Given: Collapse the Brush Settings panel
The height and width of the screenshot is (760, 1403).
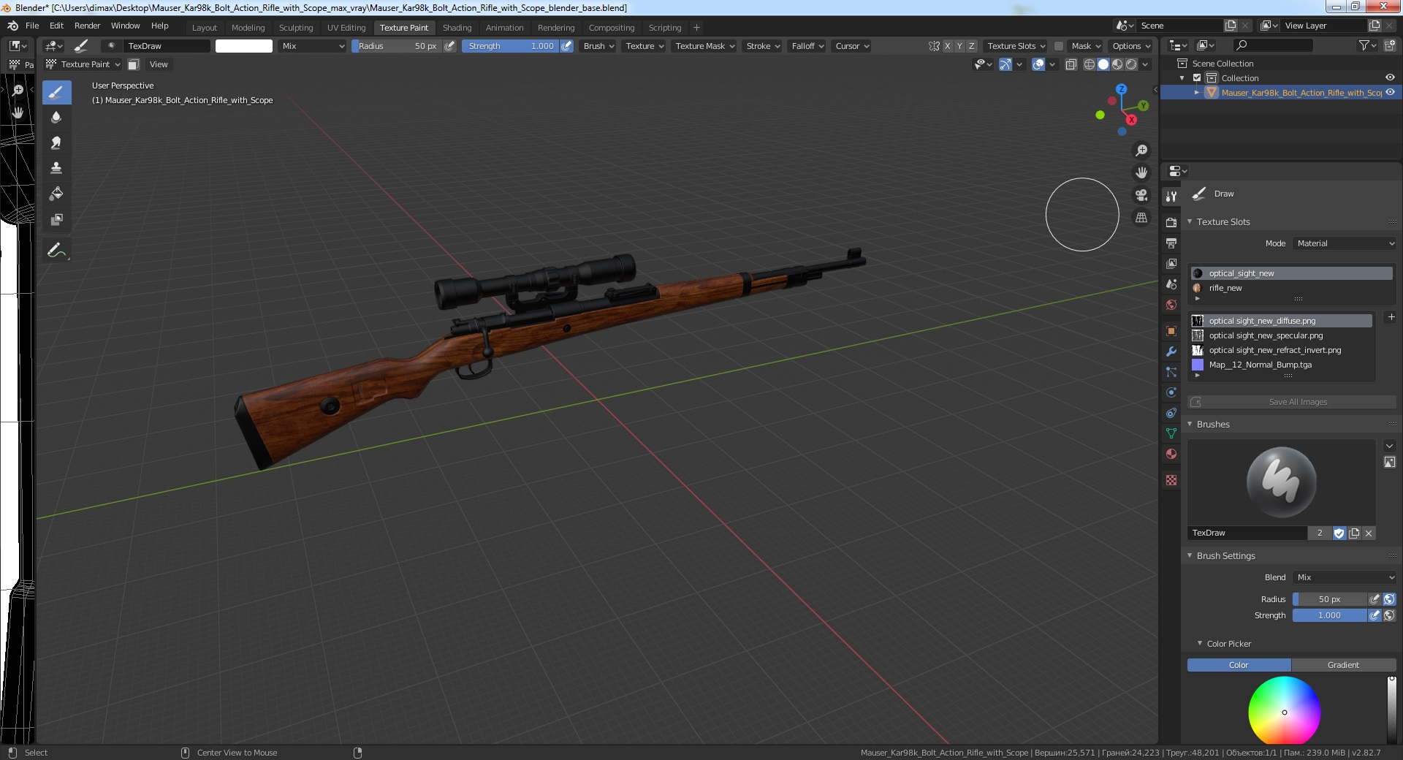Looking at the screenshot, I should (1190, 556).
